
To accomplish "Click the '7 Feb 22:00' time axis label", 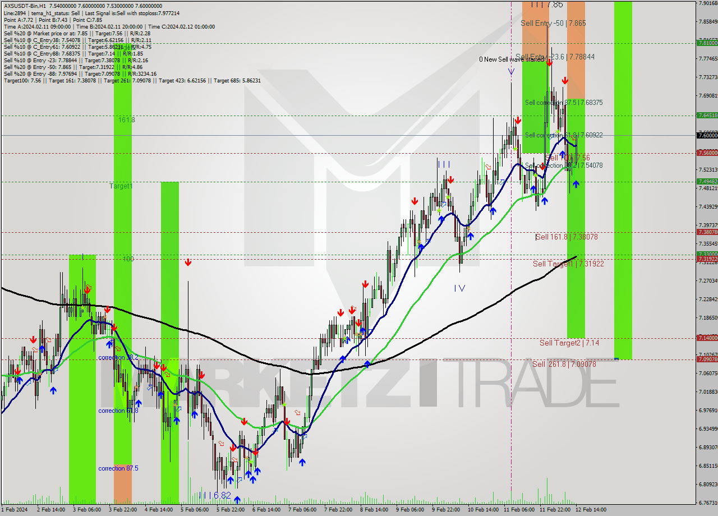I will 338,510.
